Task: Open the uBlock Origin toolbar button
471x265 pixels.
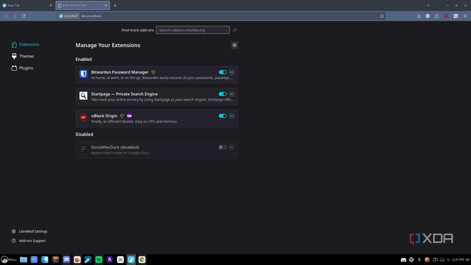Action: (x=446, y=16)
